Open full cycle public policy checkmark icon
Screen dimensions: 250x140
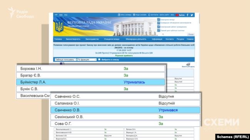(158, 30)
